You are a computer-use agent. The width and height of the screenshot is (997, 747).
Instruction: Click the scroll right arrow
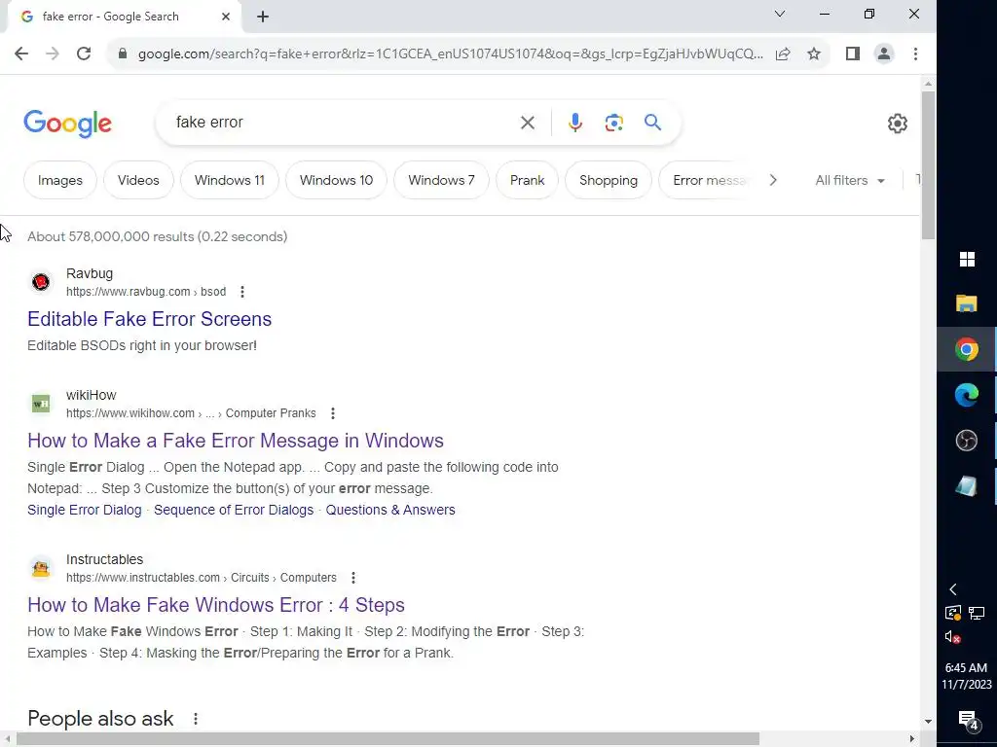pyautogui.click(x=912, y=739)
